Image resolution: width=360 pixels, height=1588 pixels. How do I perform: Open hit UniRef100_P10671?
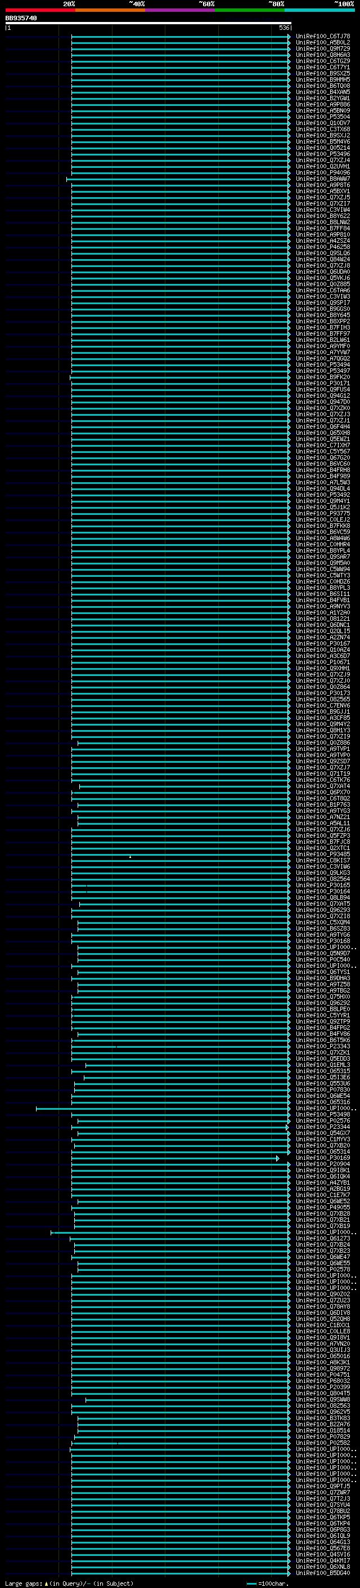point(322,662)
